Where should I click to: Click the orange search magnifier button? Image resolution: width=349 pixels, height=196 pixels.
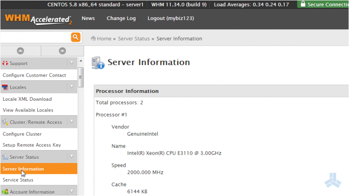tap(76, 37)
